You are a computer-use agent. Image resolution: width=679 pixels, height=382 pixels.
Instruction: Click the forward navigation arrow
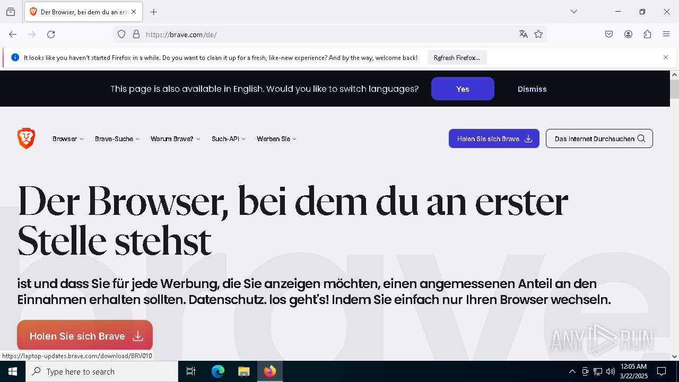(32, 34)
